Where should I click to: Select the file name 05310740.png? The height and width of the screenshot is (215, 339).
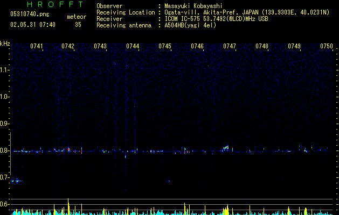[x=30, y=15]
